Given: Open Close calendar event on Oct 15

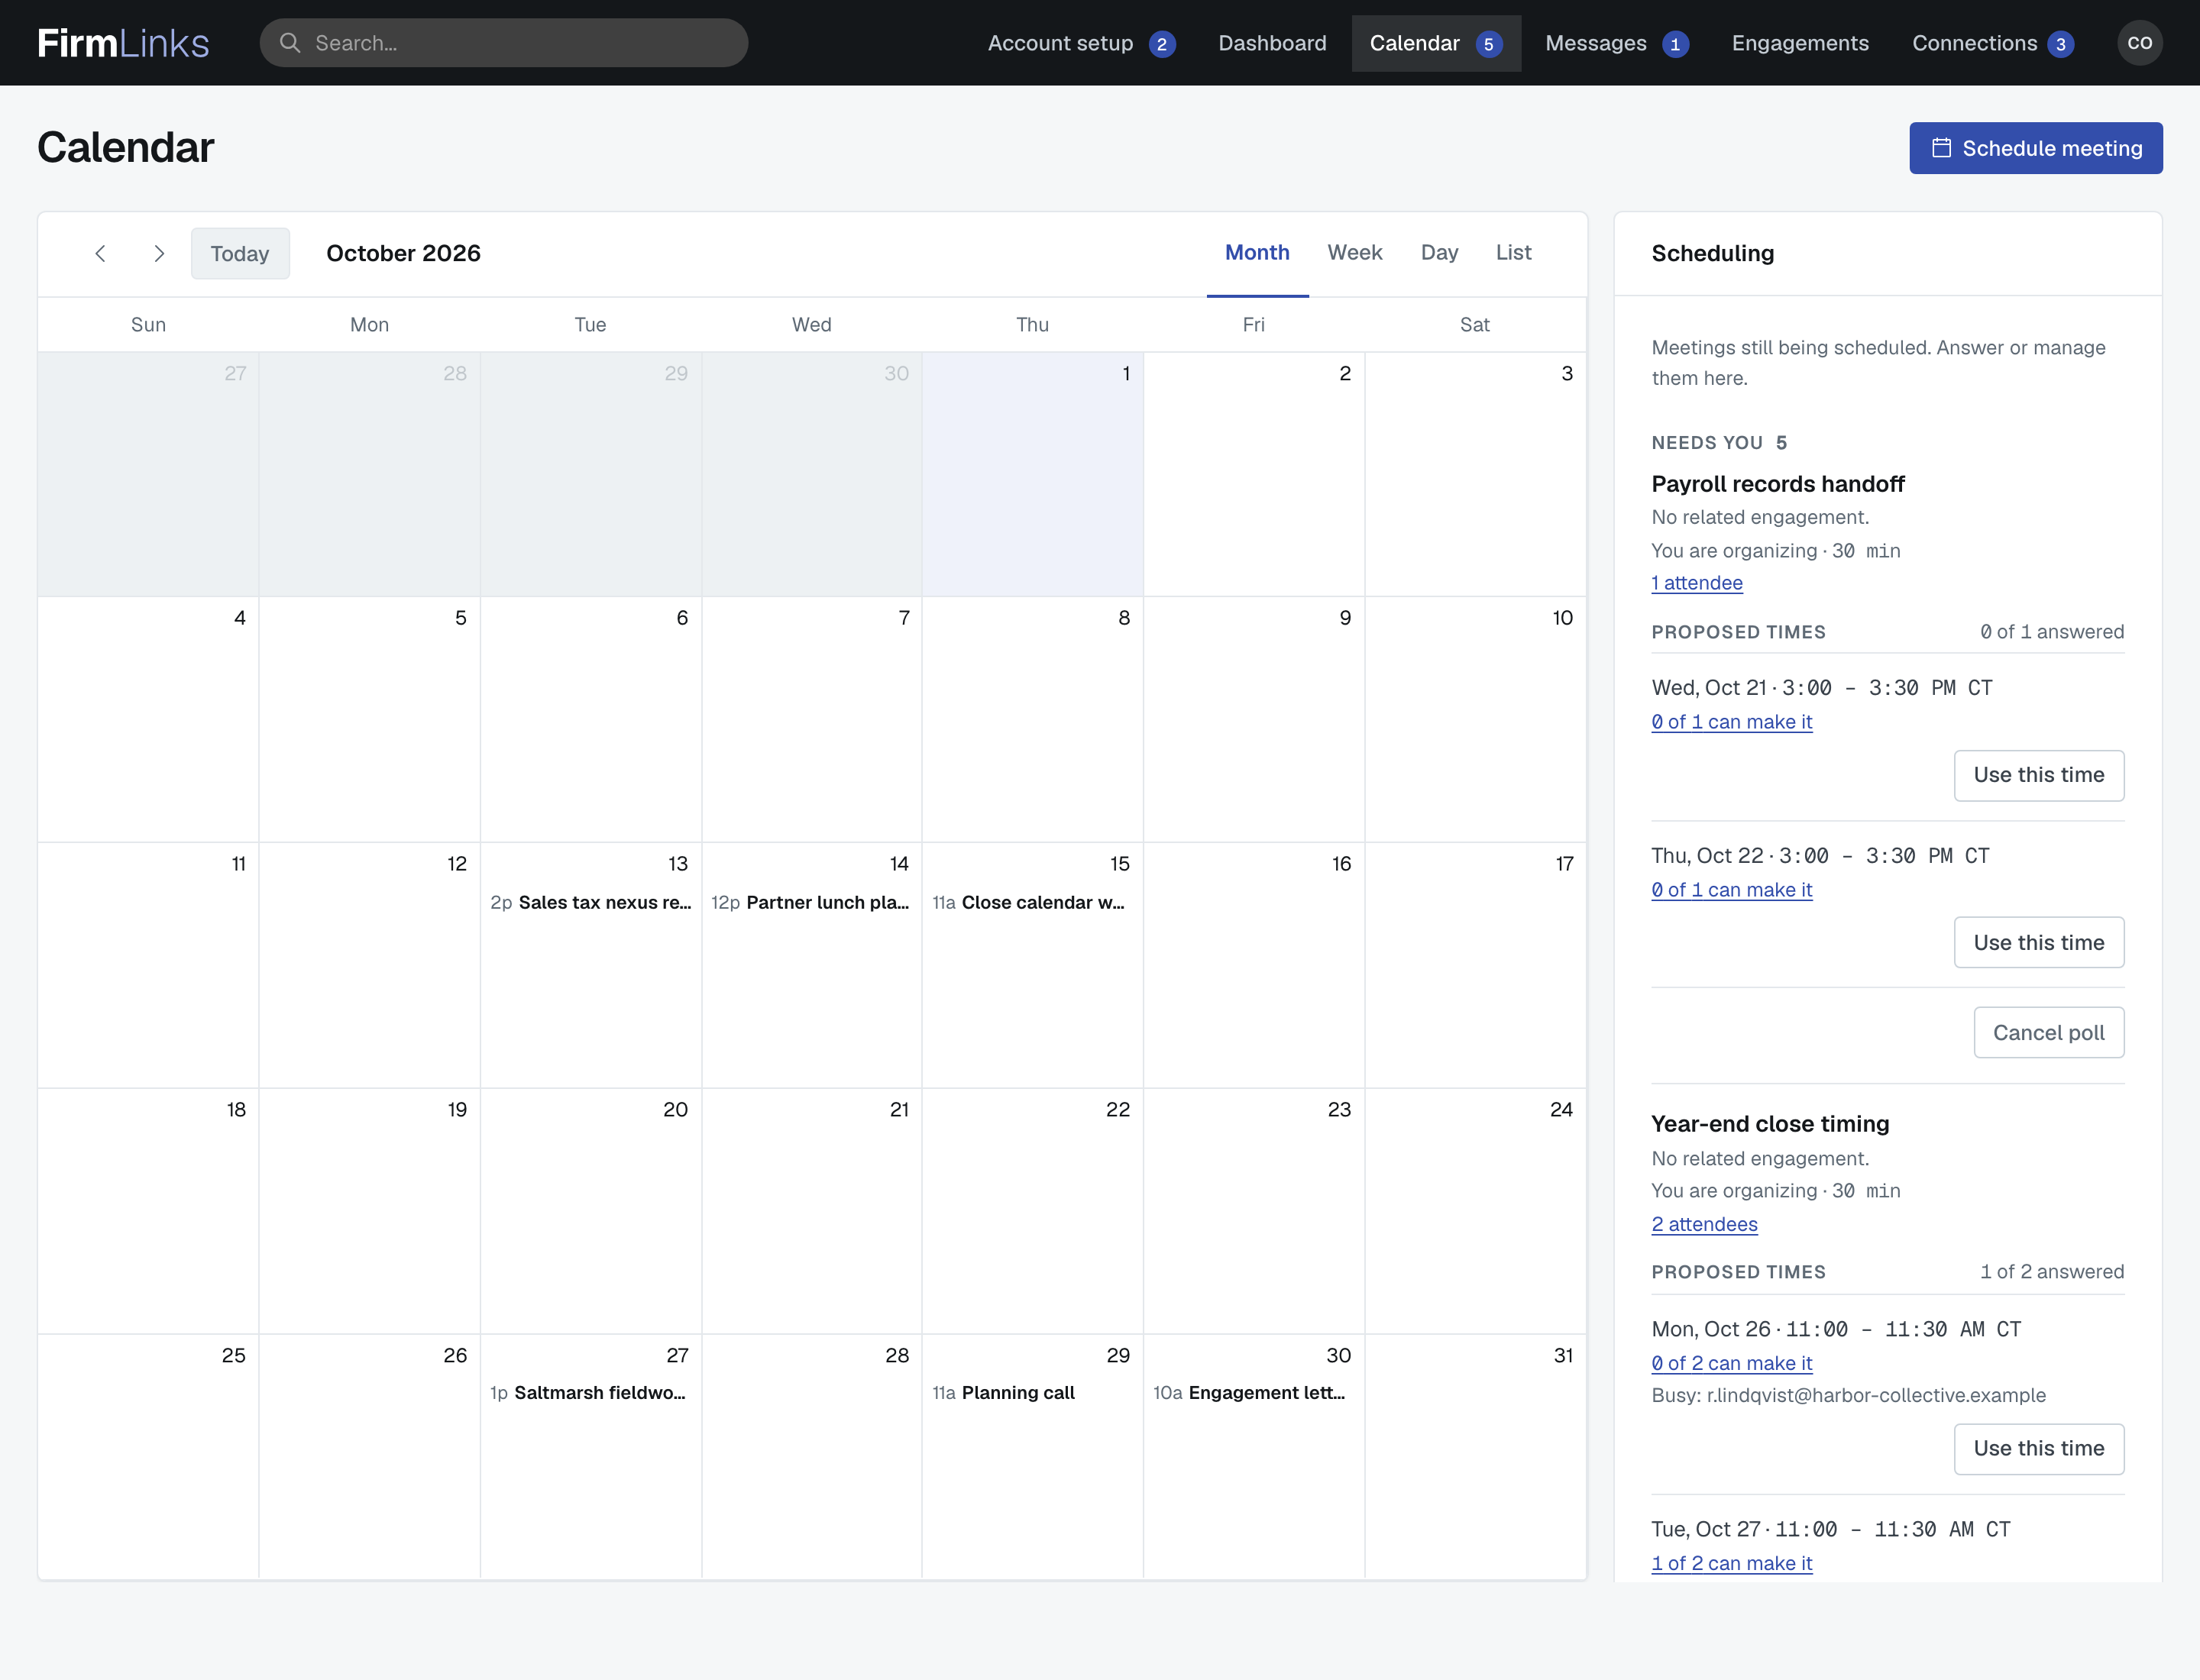Looking at the screenshot, I should tap(1031, 902).
